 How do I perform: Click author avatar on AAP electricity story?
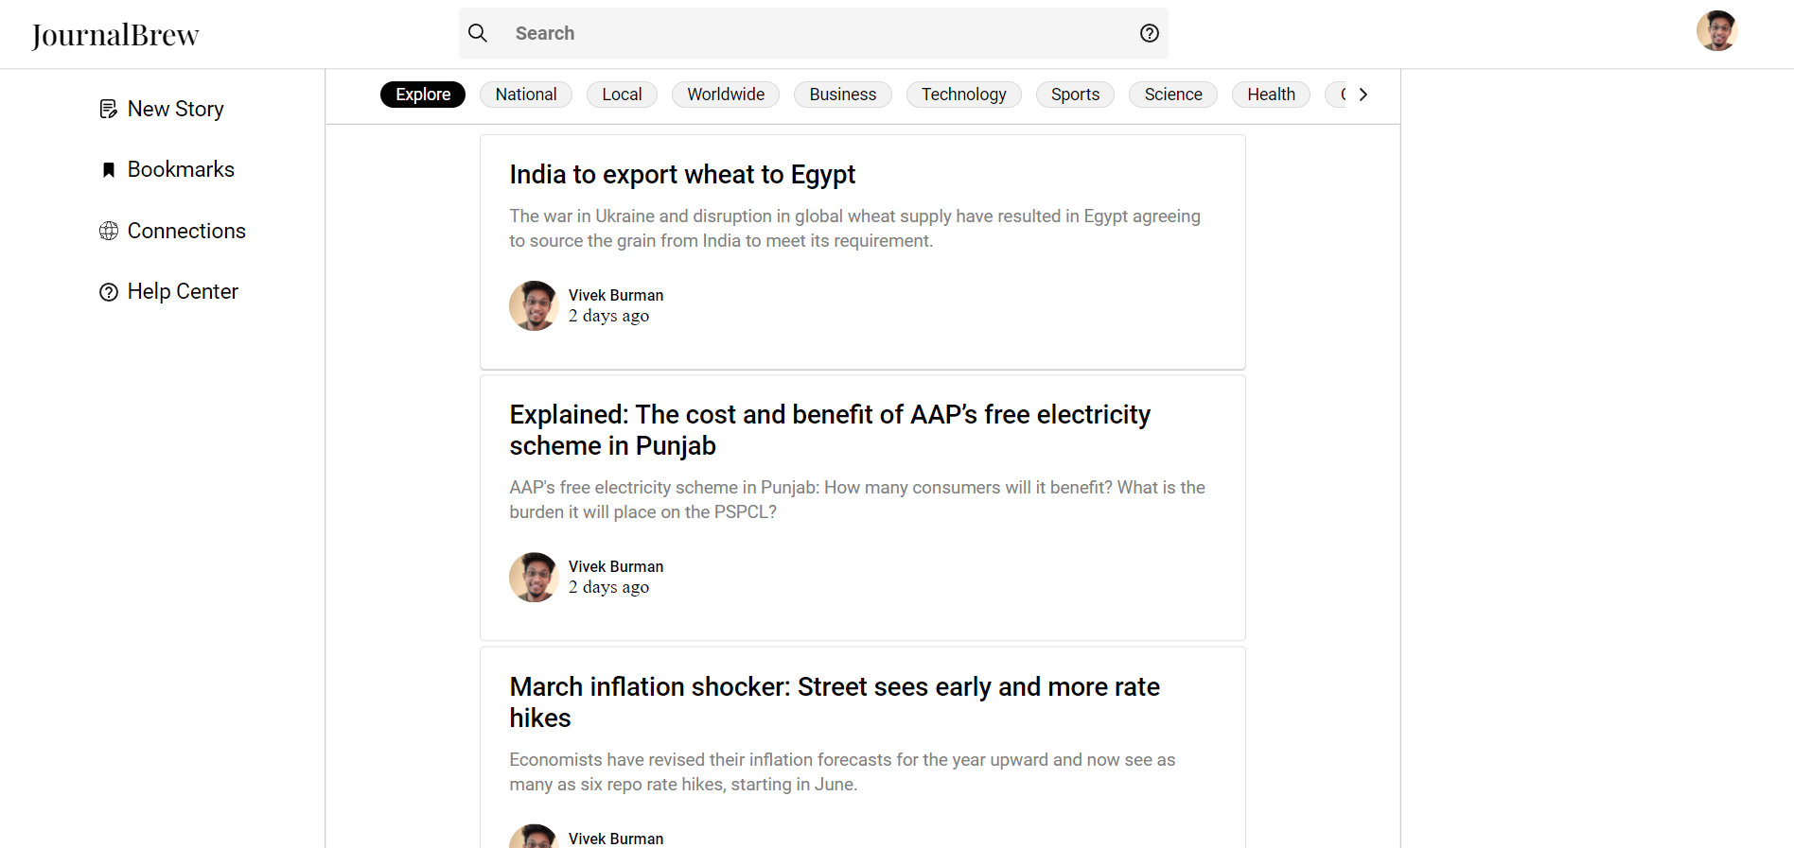(534, 577)
